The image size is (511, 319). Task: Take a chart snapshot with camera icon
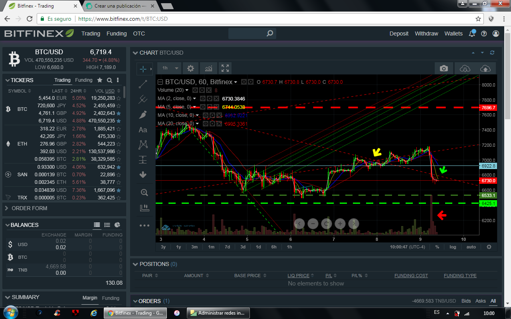444,68
